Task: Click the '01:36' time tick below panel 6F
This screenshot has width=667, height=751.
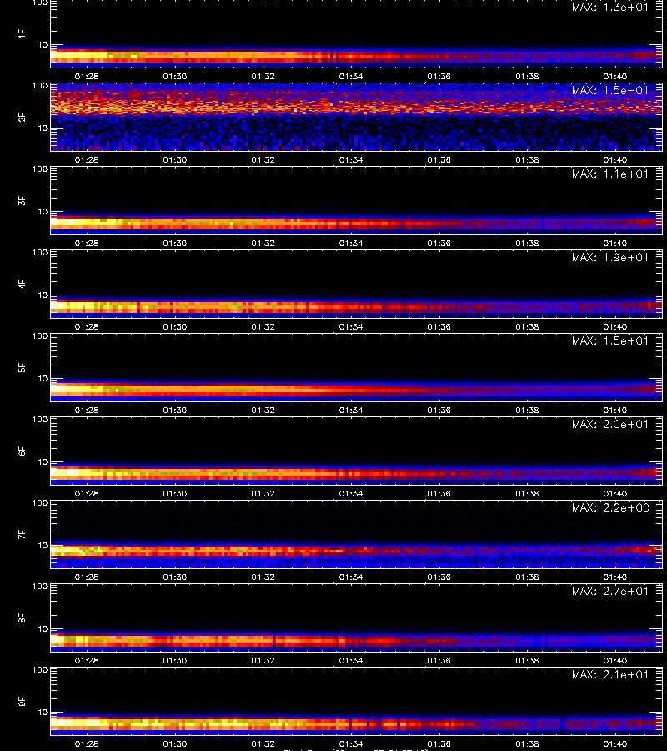Action: (x=439, y=493)
